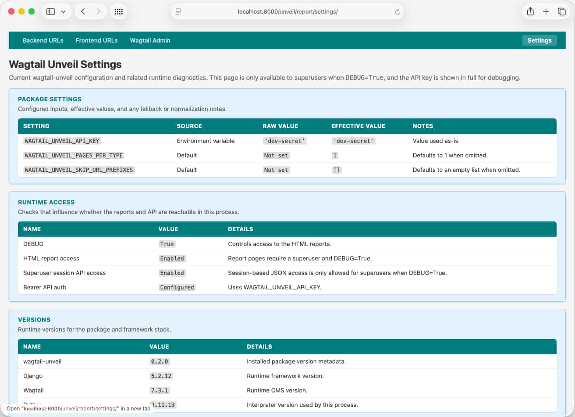The width and height of the screenshot is (575, 417).
Task: Select WAGTAIL_UNVEIL_API_KEY setting name
Action: (63, 141)
